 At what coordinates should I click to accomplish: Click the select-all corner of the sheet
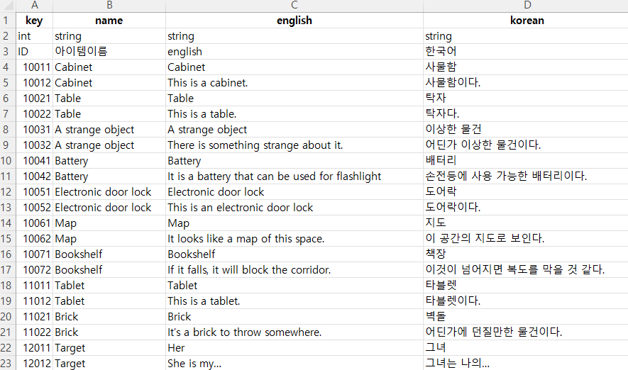click(8, 5)
